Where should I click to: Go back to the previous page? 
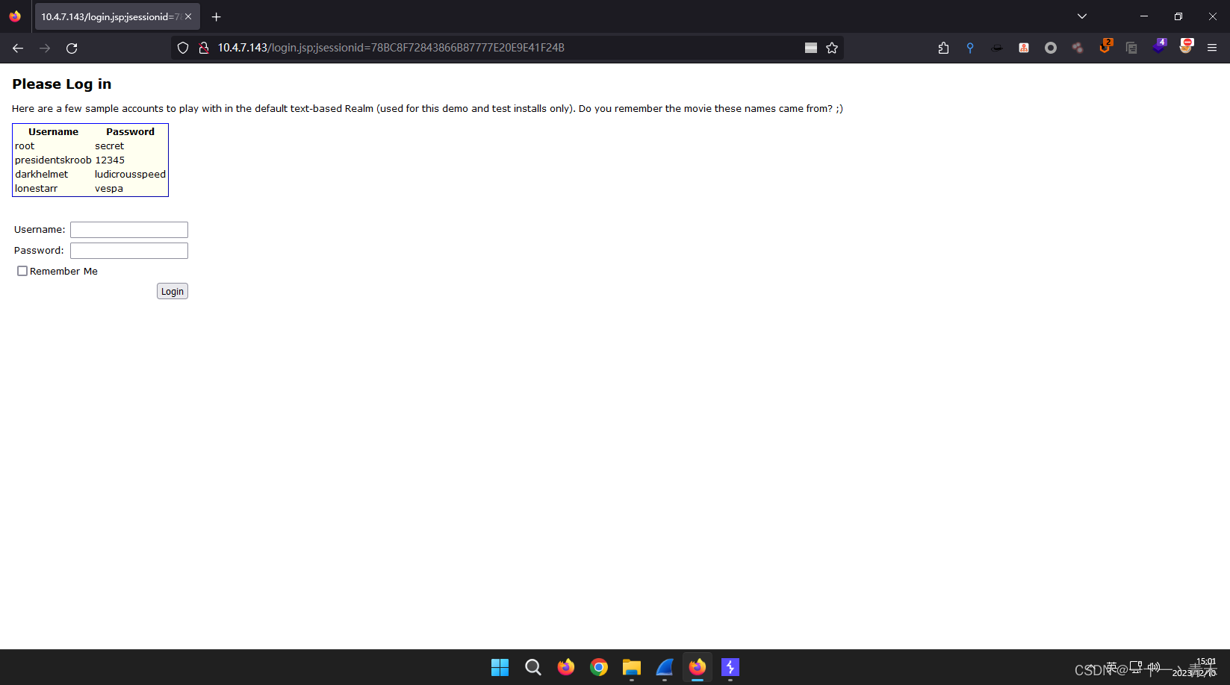(x=18, y=48)
